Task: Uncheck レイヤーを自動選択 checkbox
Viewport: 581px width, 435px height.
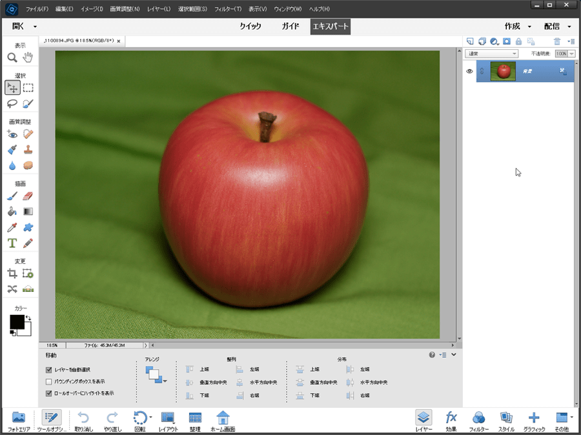Action: coord(49,370)
